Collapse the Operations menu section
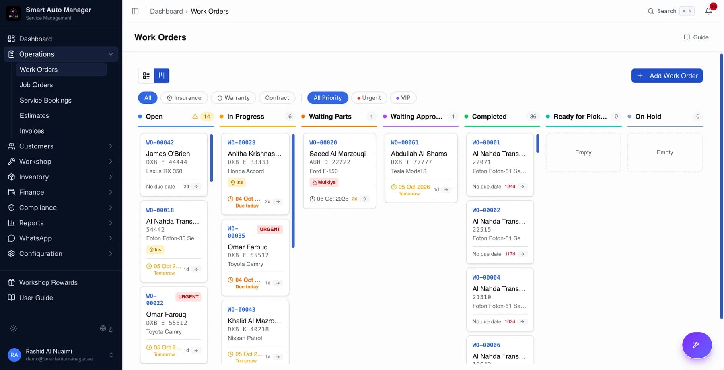 61,54
